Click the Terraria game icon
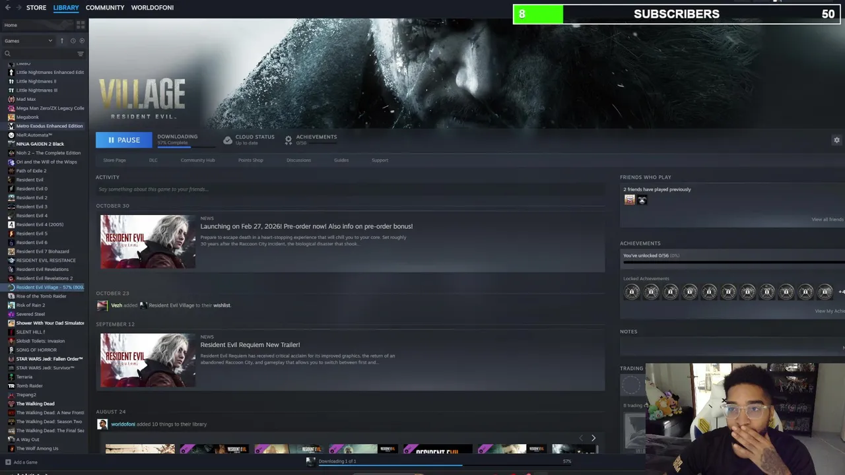Image resolution: width=845 pixels, height=475 pixels. coord(11,377)
